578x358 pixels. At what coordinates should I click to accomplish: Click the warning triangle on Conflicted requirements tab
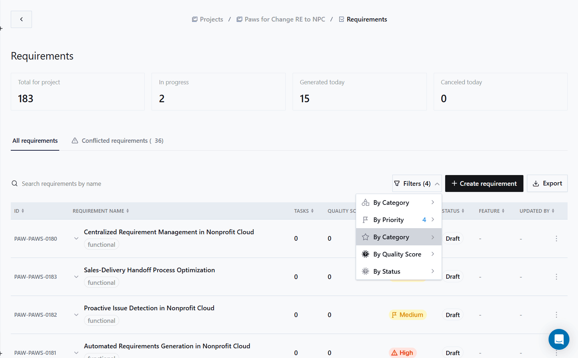pyautogui.click(x=75, y=140)
